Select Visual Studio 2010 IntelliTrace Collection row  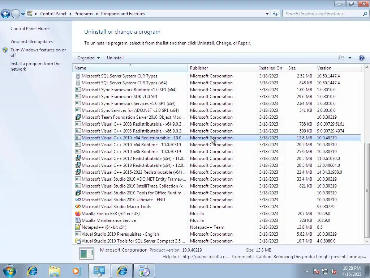coord(217,186)
